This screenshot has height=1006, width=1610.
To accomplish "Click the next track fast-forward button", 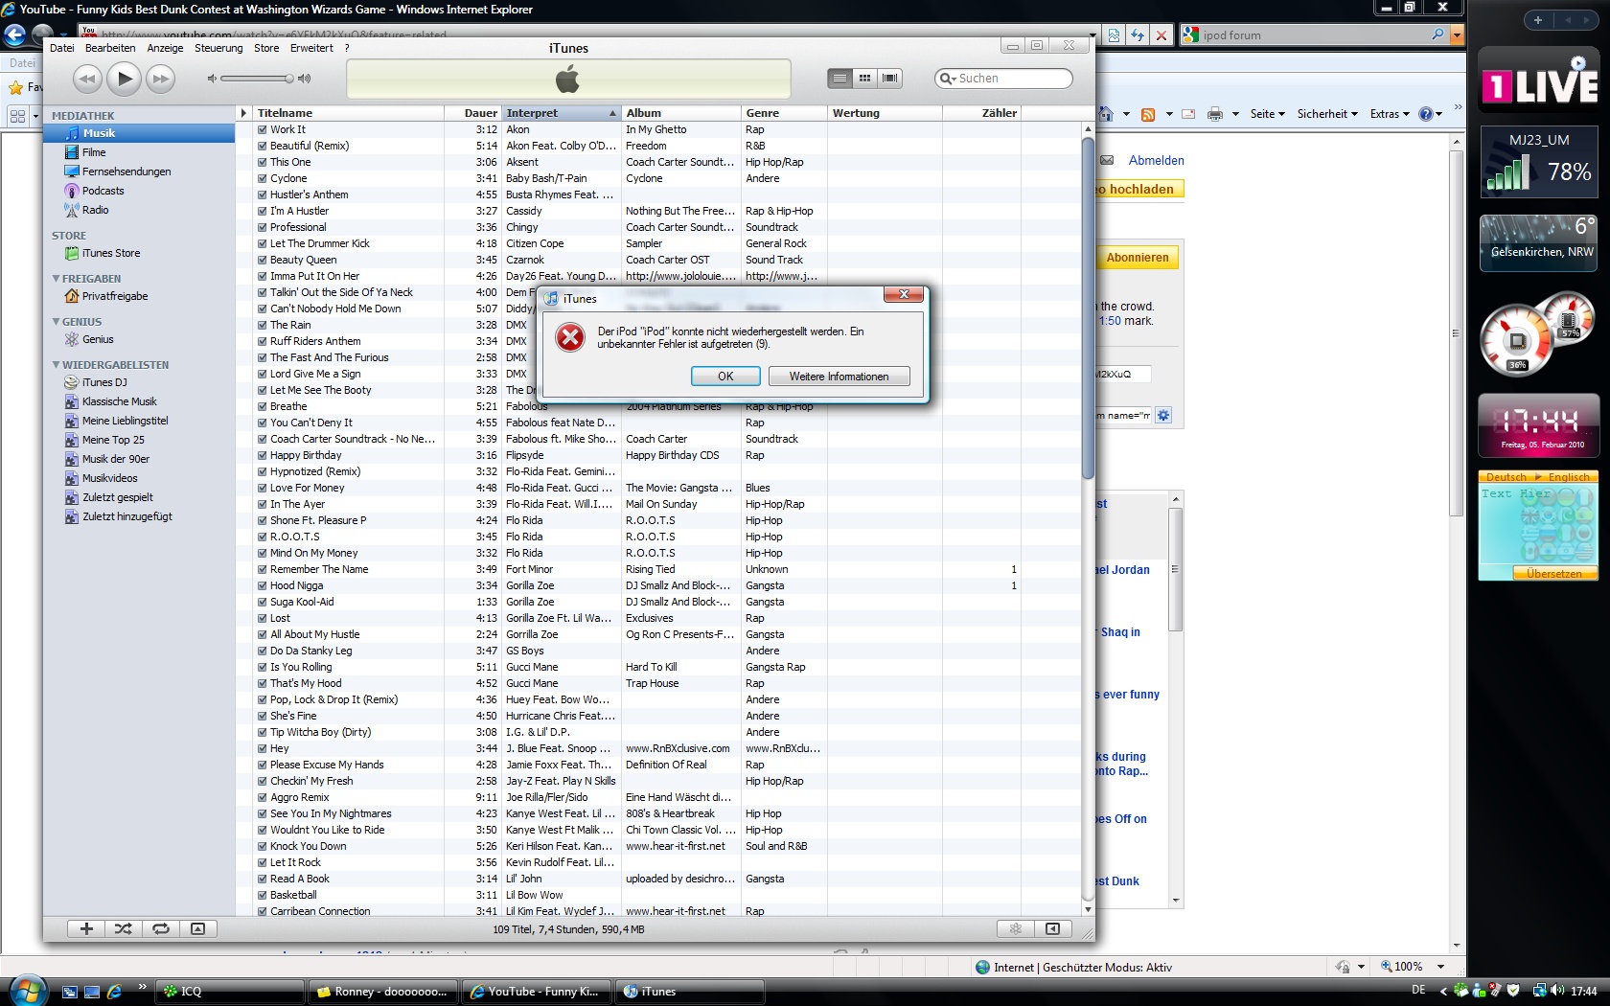I will pos(160,79).
